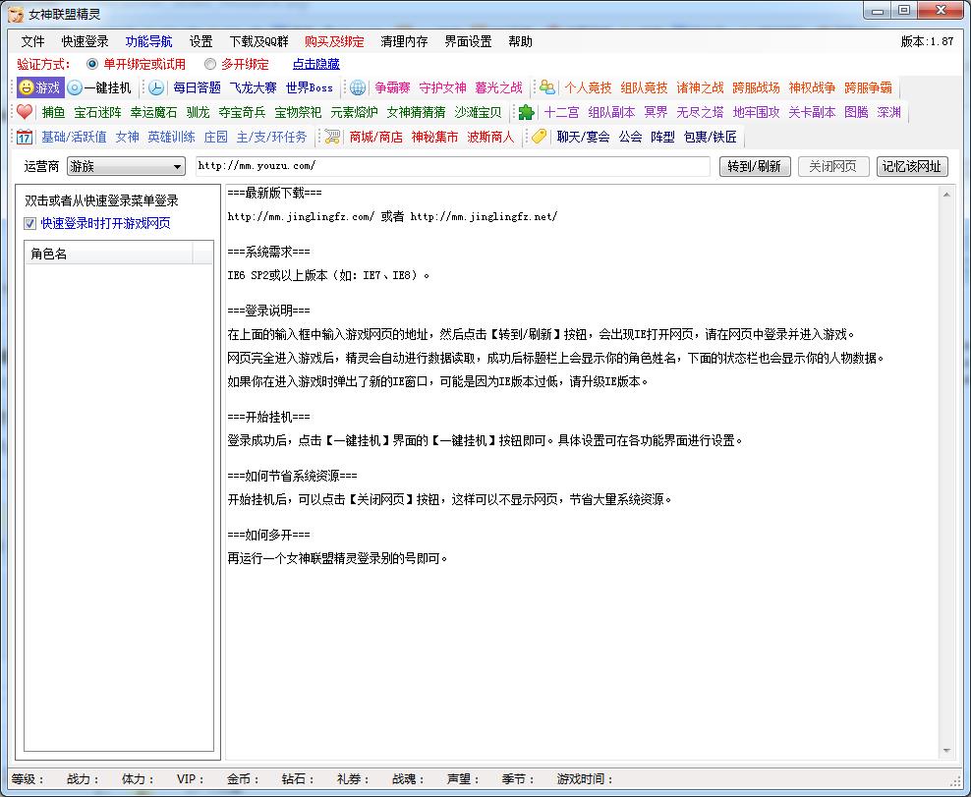Open the 功能导航 menu

click(x=148, y=41)
